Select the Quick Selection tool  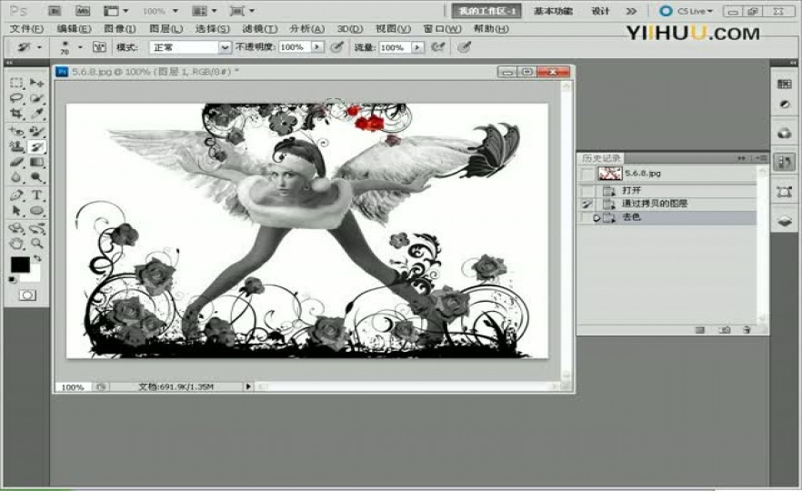(36, 97)
